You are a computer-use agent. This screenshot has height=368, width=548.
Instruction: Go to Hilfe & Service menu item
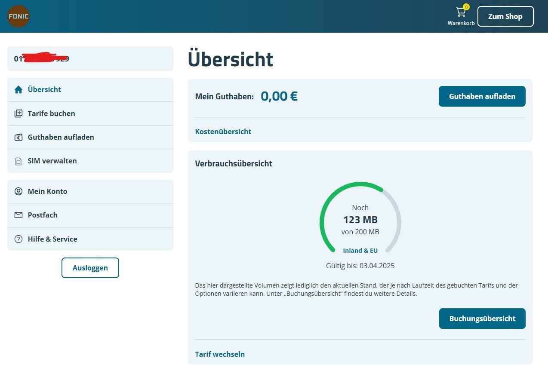(52, 239)
